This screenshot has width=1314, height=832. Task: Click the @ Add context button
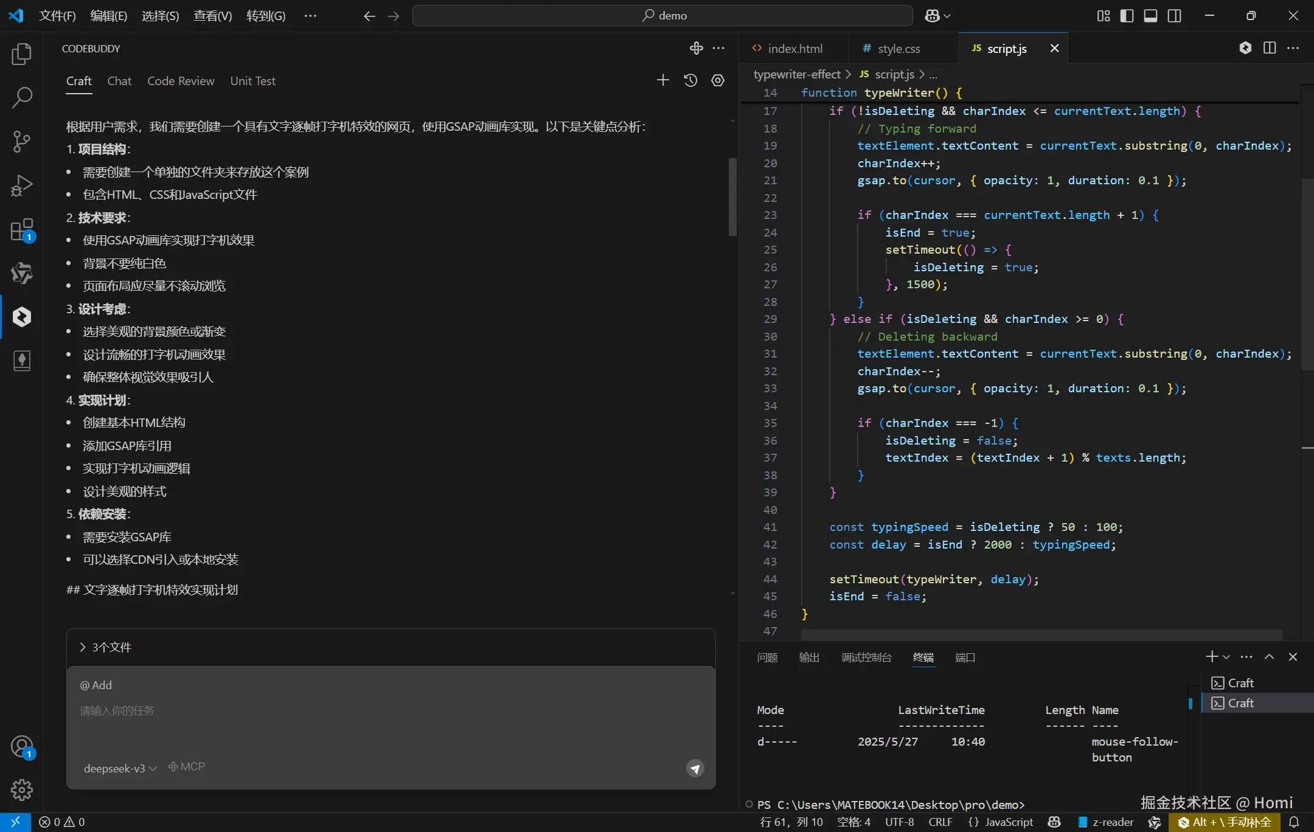point(96,685)
